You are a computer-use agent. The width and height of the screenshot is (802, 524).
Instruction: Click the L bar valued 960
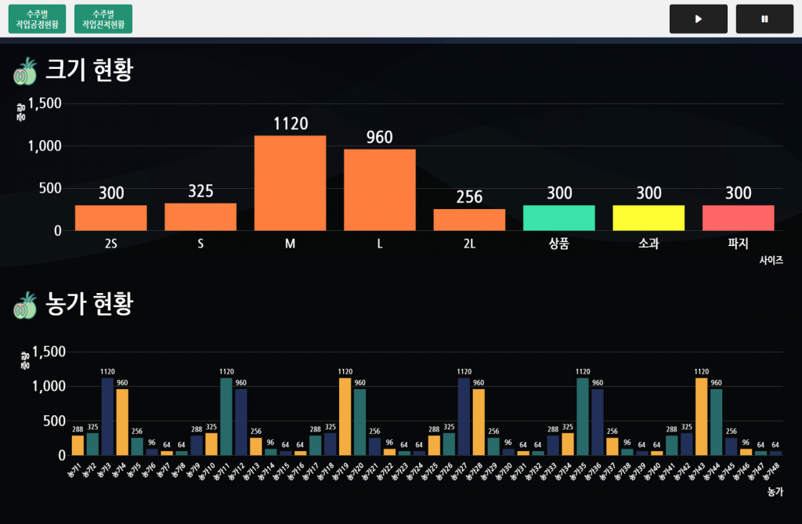pos(380,190)
